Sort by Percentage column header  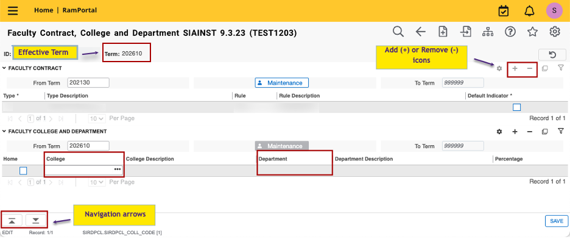(509, 159)
